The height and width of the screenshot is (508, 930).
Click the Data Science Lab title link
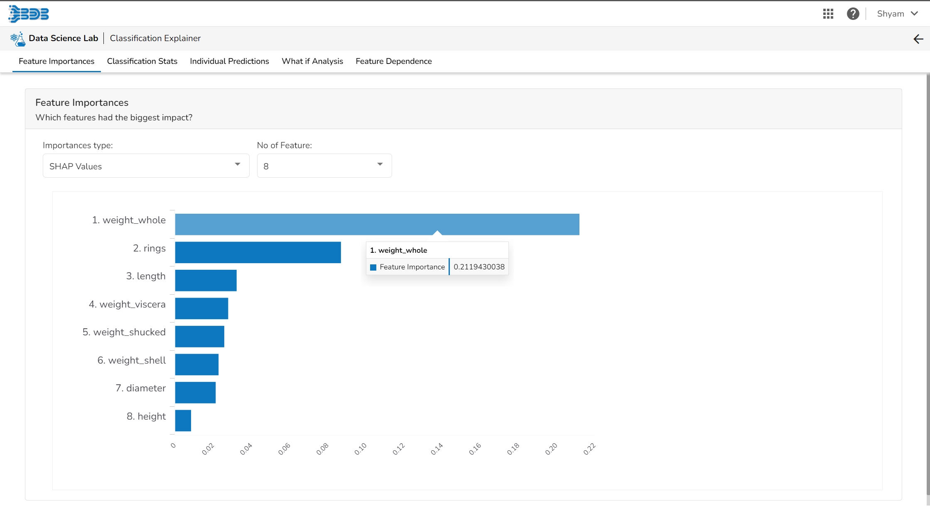[x=63, y=38]
